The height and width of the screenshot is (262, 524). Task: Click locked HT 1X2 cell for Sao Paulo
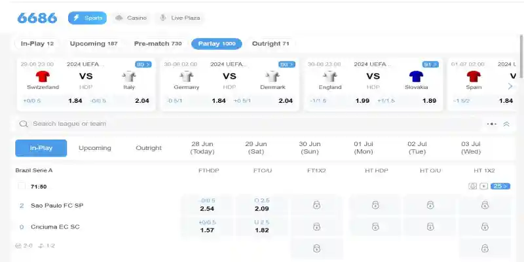[x=485, y=205]
